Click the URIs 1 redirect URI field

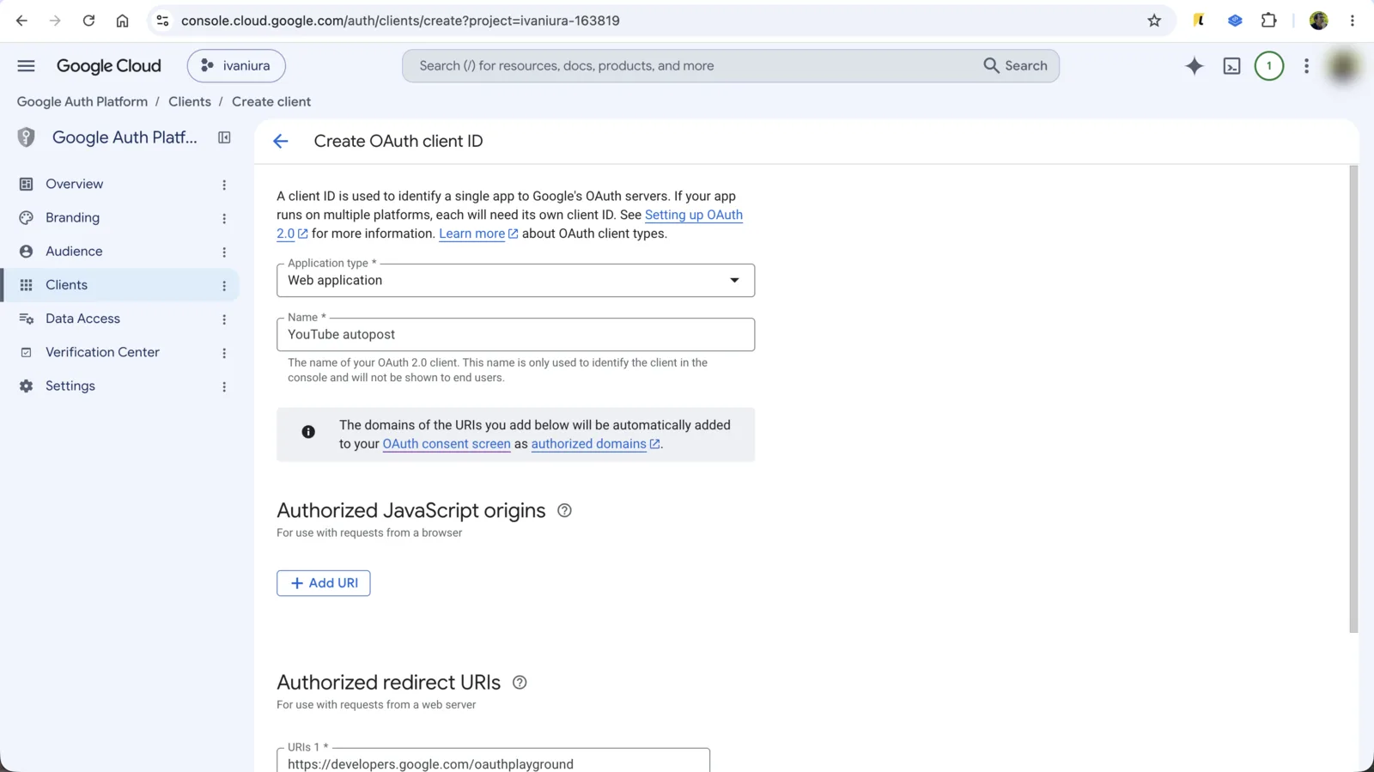tap(493, 760)
